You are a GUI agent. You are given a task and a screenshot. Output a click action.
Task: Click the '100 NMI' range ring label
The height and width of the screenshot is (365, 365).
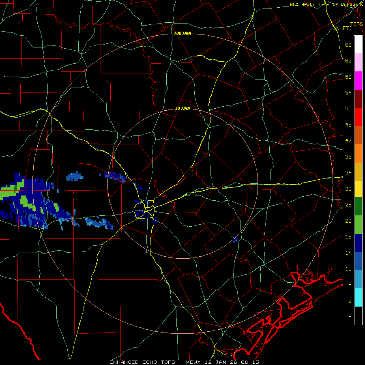tap(182, 33)
